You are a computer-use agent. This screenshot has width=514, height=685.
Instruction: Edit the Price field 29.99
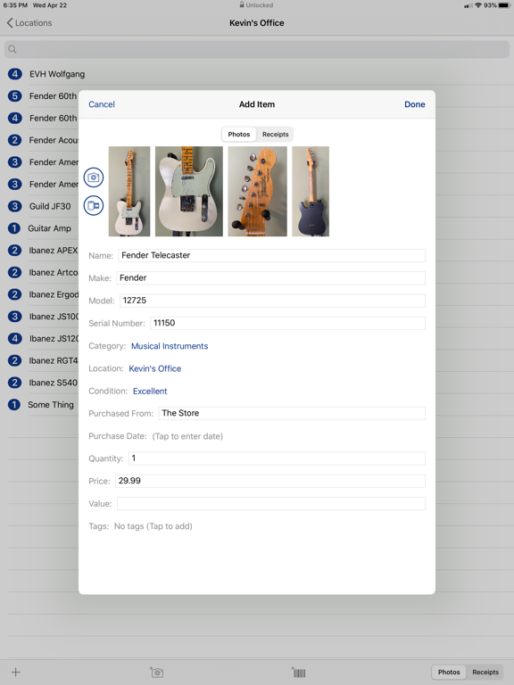(270, 481)
